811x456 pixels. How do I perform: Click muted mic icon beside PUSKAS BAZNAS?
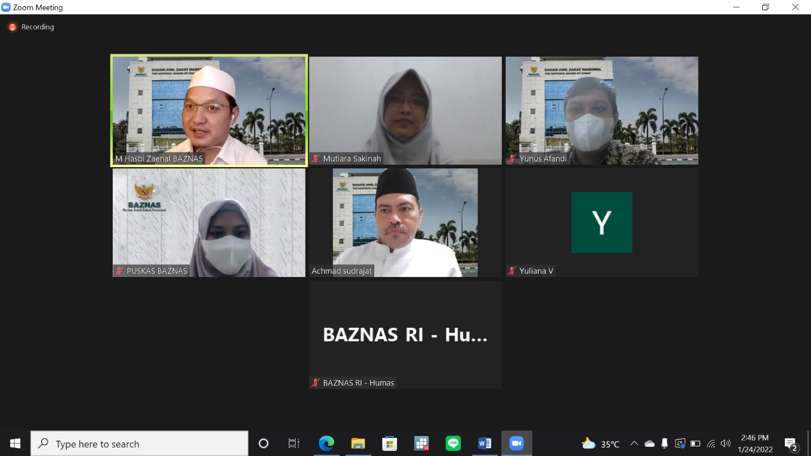(119, 271)
